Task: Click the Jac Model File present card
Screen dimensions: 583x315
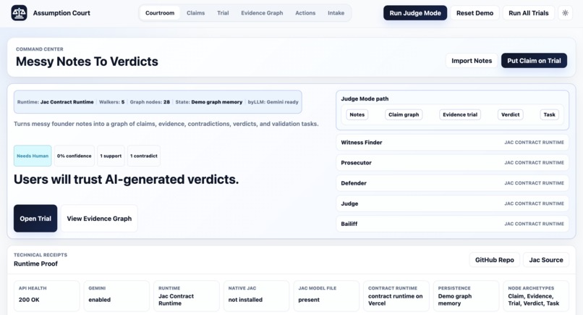Action: click(x=326, y=296)
